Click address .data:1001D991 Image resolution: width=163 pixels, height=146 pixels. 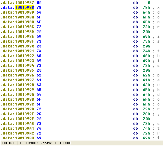point(18,51)
